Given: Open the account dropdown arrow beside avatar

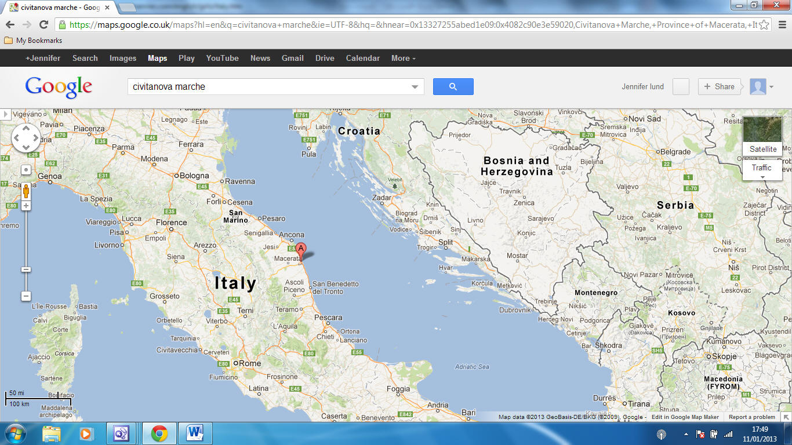Looking at the screenshot, I should [x=772, y=87].
